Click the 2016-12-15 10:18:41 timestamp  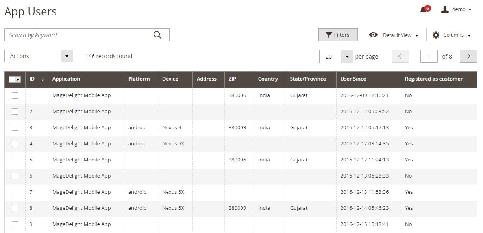click(365, 224)
